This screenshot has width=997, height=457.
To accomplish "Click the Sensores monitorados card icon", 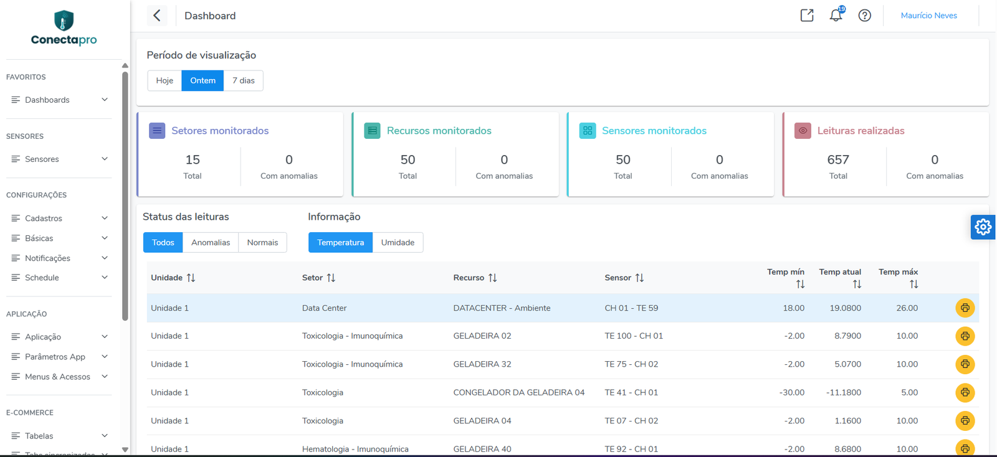I will point(588,131).
